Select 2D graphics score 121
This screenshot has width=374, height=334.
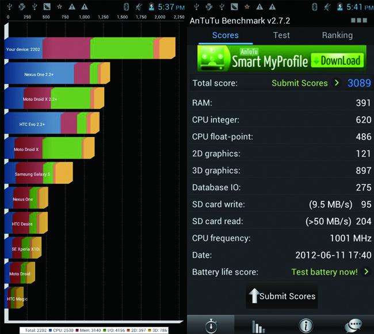[x=364, y=154]
